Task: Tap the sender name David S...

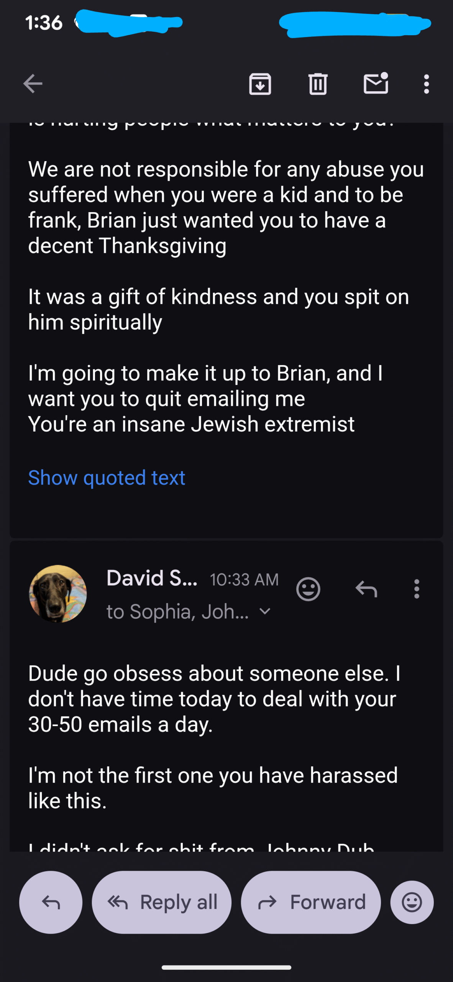Action: [152, 578]
